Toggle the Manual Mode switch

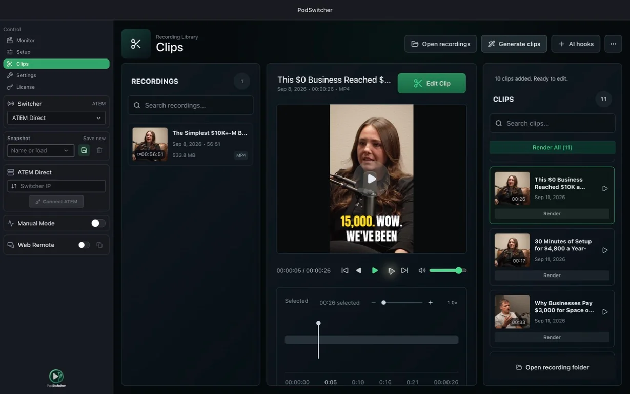(x=98, y=223)
